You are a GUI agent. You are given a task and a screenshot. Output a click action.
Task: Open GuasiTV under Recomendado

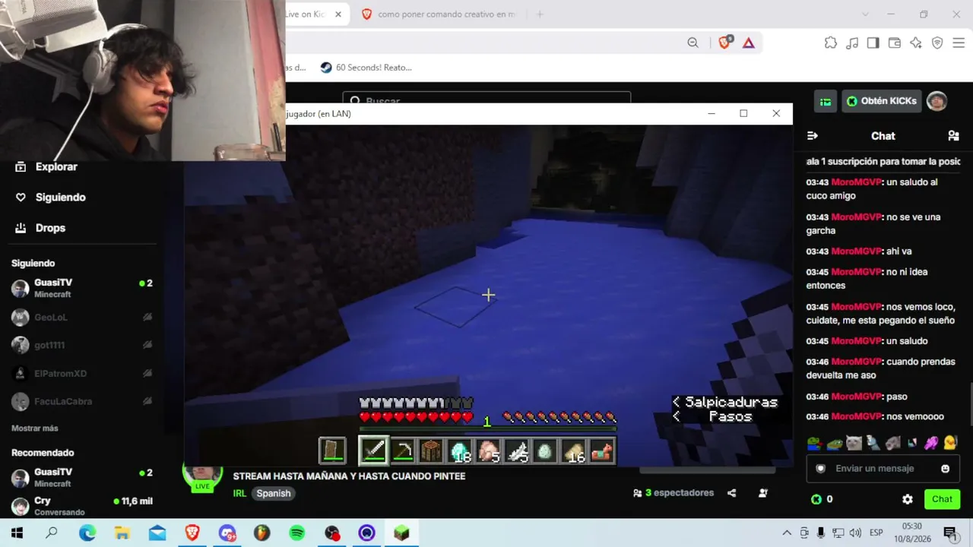coord(81,478)
